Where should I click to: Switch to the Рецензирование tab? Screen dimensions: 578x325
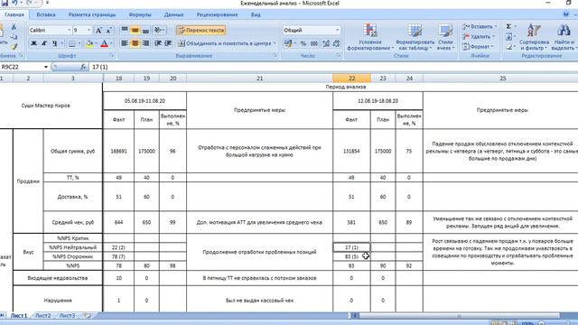click(x=217, y=14)
